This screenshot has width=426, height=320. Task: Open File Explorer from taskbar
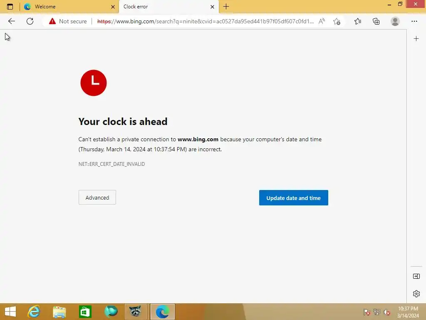(59, 312)
